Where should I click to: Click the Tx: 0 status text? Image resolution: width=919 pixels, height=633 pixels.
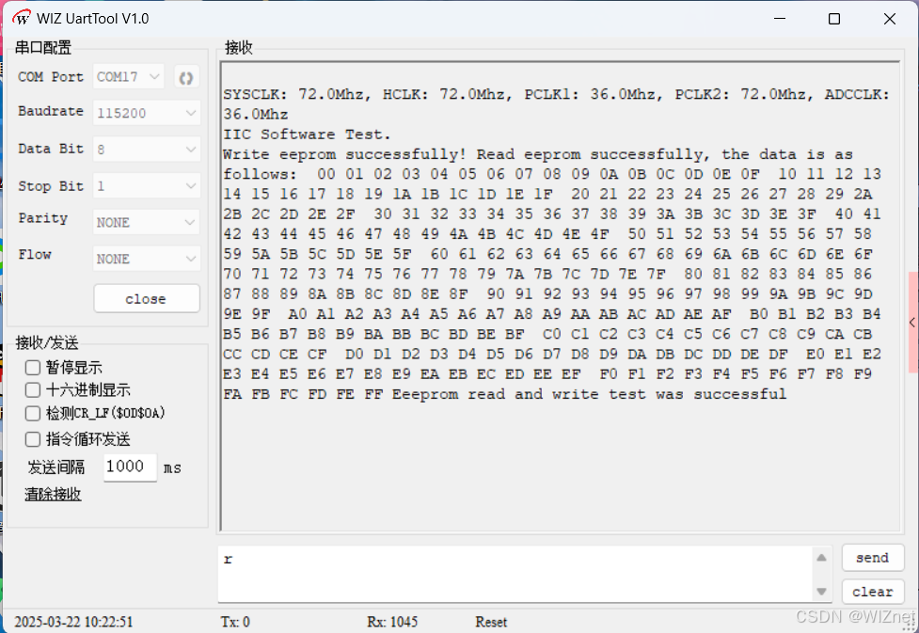235,622
